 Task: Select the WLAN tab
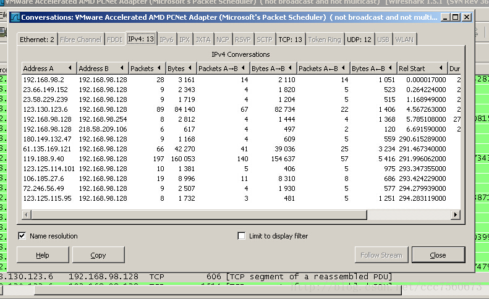click(x=404, y=40)
